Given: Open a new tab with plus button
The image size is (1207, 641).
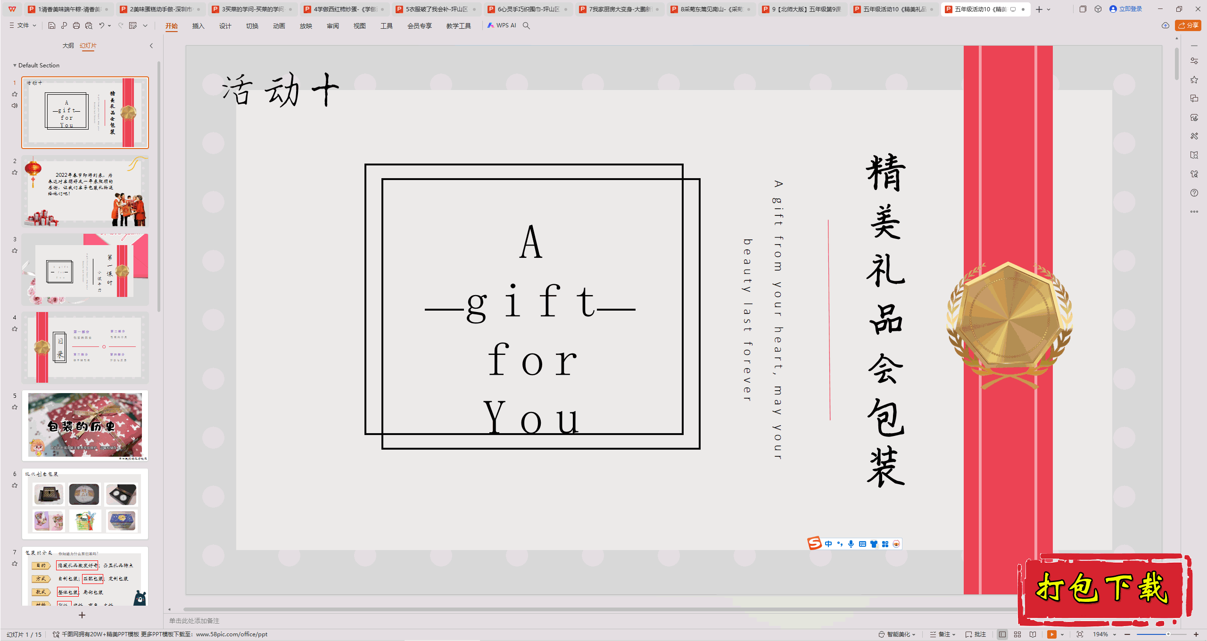Looking at the screenshot, I should (1039, 9).
